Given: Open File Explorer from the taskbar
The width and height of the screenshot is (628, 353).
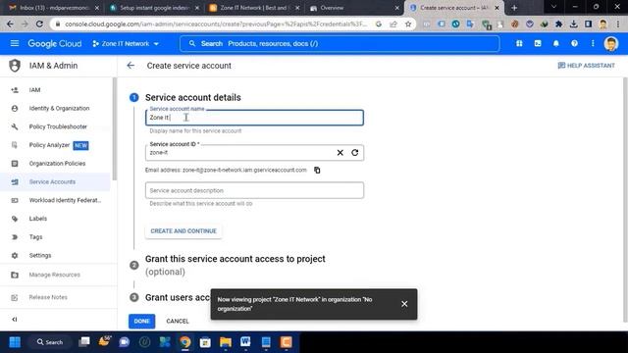Looking at the screenshot, I should 226,342.
